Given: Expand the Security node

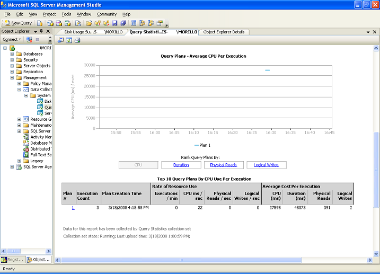Looking at the screenshot, I should click(x=12, y=60).
